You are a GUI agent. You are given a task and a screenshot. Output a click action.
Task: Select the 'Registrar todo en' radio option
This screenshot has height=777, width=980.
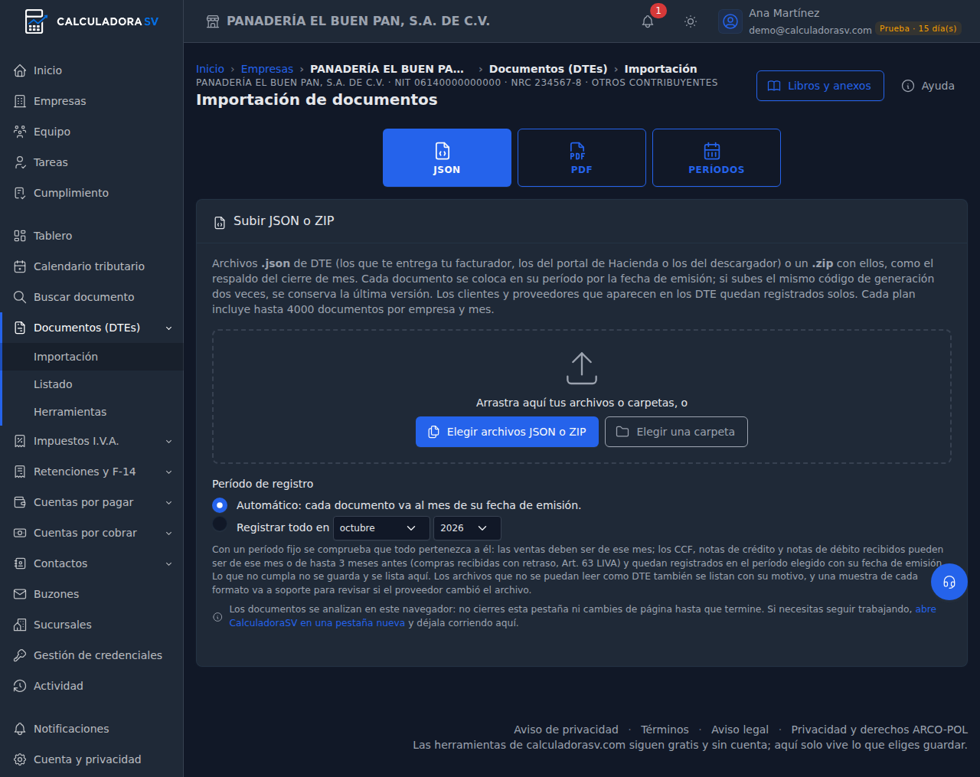(x=220, y=524)
